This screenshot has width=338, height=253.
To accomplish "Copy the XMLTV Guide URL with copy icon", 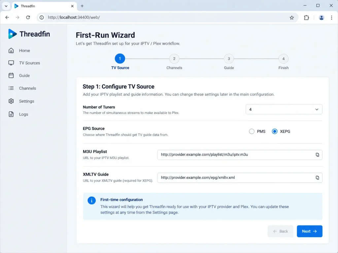I will click(317, 178).
